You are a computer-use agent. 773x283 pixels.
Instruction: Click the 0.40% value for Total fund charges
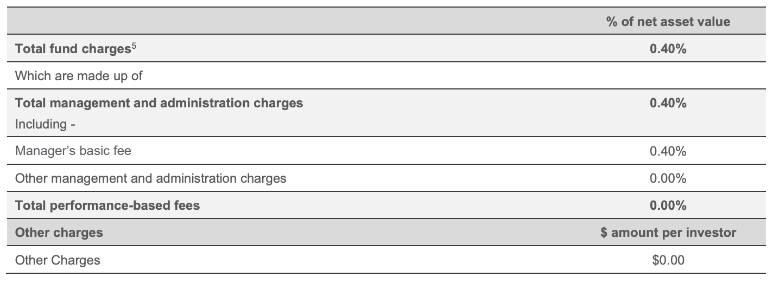(668, 49)
